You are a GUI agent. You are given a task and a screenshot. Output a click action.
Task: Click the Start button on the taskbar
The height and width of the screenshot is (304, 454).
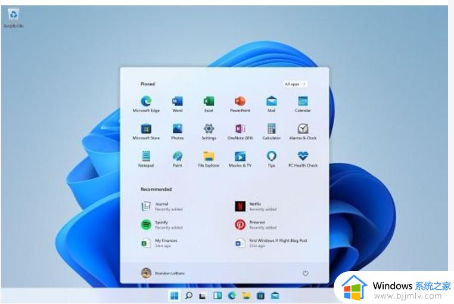(175, 296)
